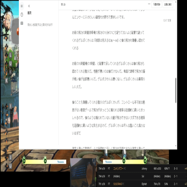Click the scroll-down arrow of the editor
Image resolution: width=187 pixels, height=187 pixels.
pos(176,146)
